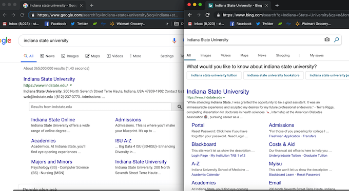Click the lock icon in the Google address bar

coord(33,15)
